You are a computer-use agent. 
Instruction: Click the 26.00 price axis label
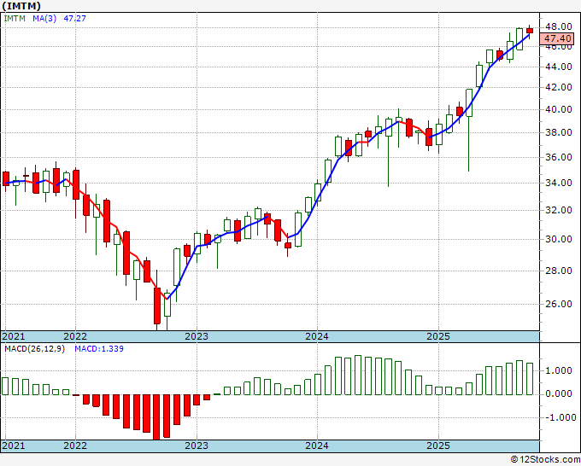pyautogui.click(x=559, y=304)
